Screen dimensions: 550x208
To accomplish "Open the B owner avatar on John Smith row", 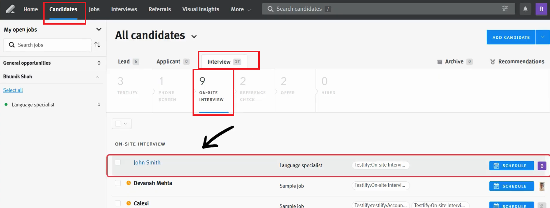I will pyautogui.click(x=542, y=166).
